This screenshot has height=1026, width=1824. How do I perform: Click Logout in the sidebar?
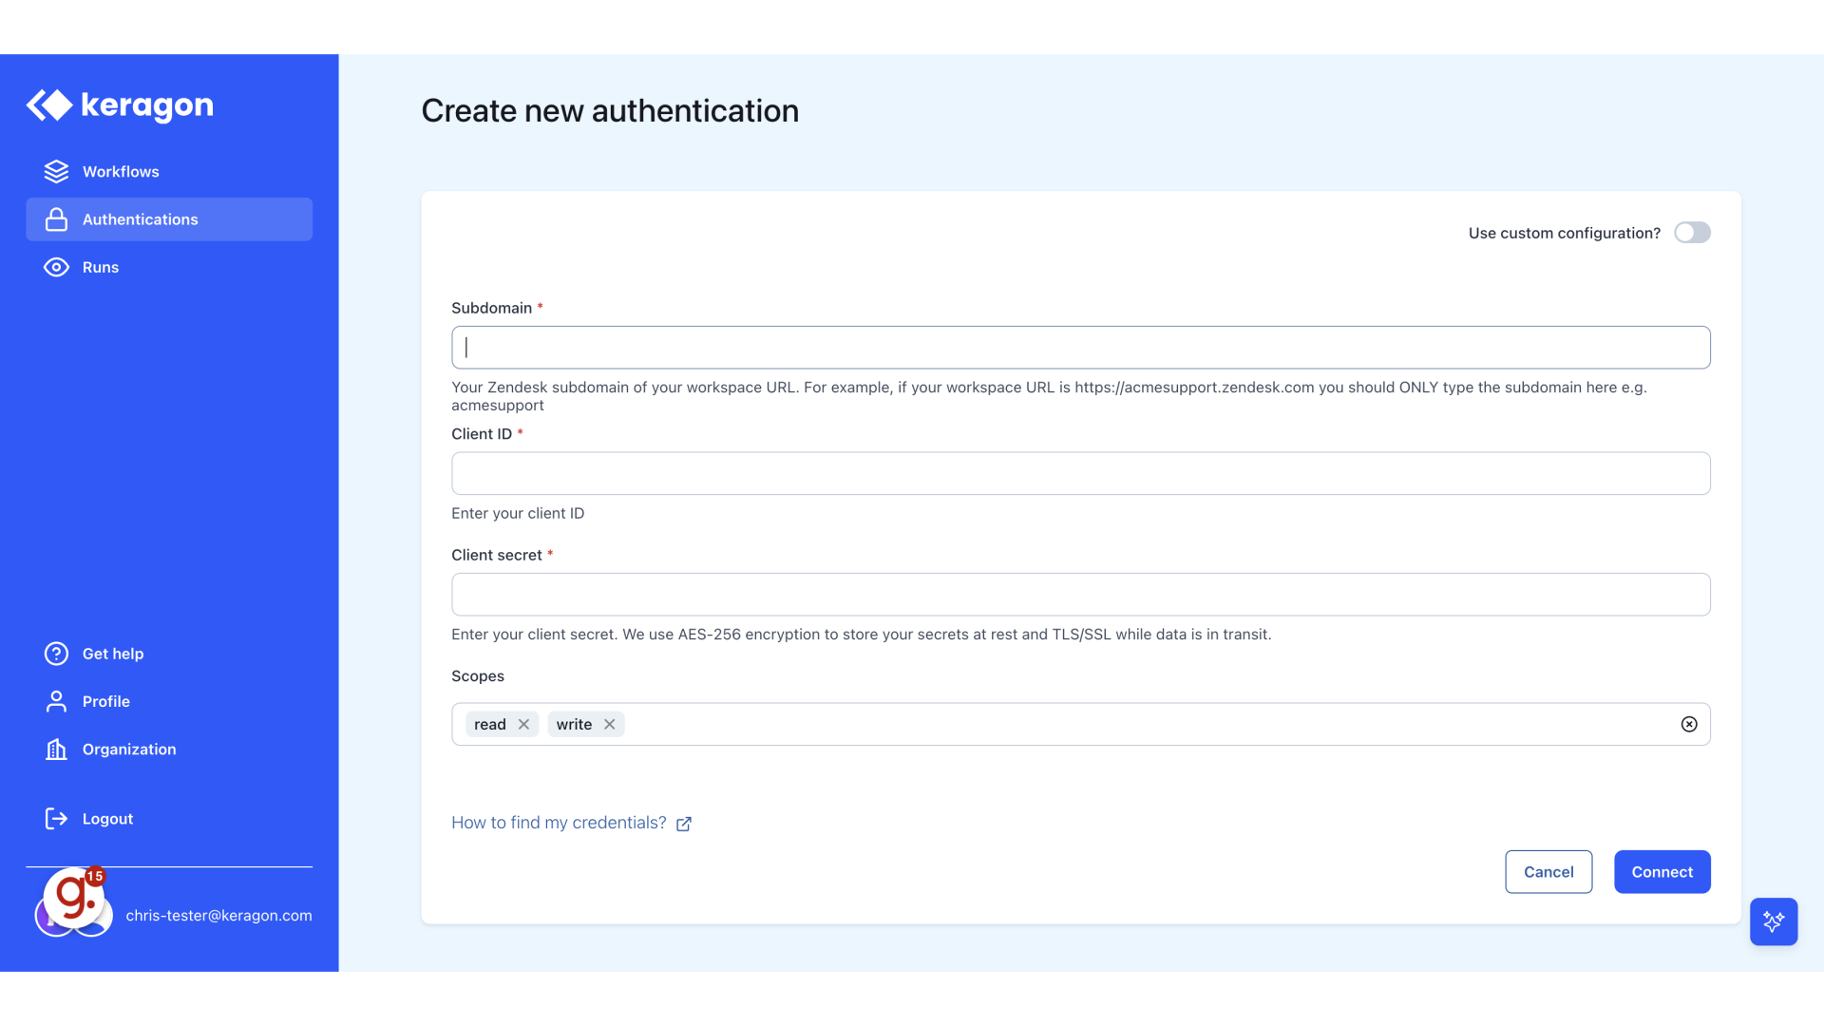coord(169,819)
